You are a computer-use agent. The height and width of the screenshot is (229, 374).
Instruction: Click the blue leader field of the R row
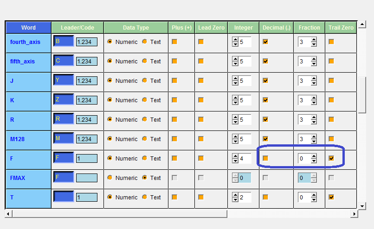click(64, 119)
